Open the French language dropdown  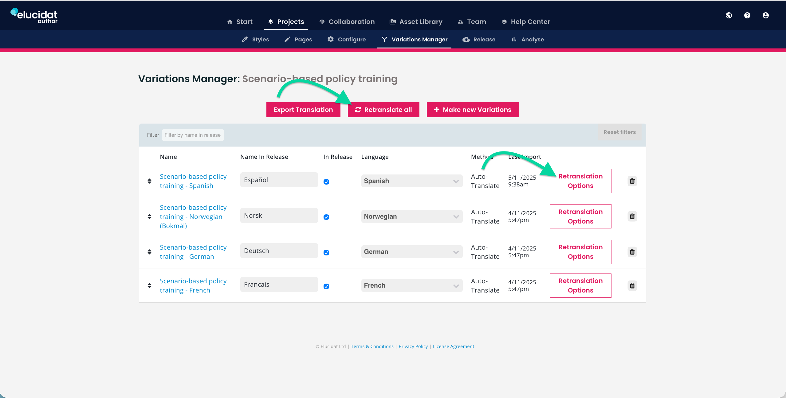412,285
